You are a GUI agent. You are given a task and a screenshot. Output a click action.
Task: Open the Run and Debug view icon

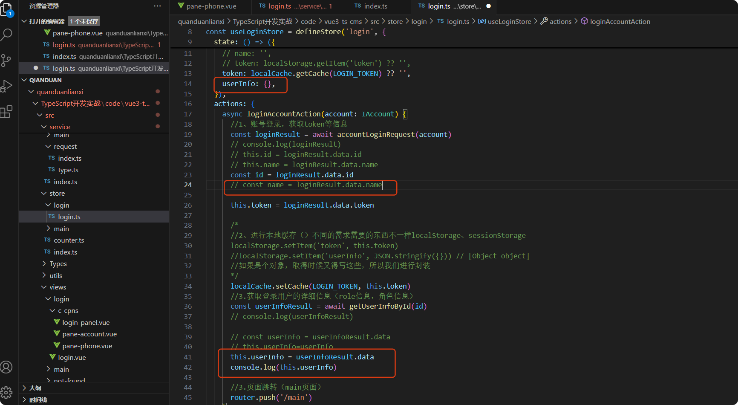coord(7,86)
